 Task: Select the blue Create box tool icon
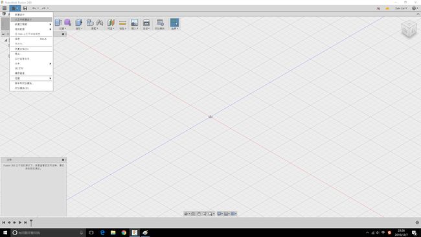pyautogui.click(x=58, y=23)
